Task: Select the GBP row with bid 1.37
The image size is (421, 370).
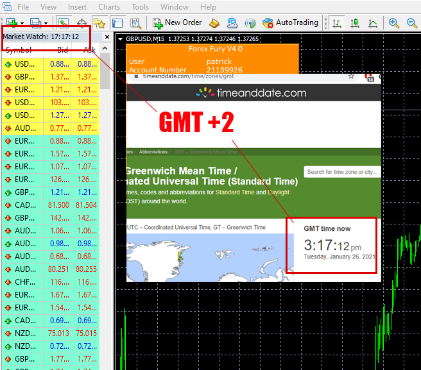Action: click(x=51, y=77)
